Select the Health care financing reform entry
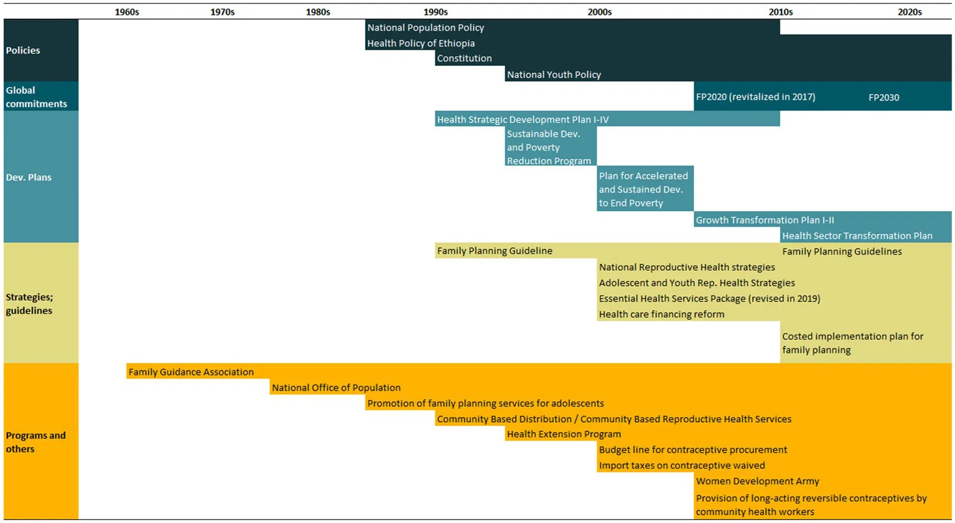955x523 pixels. tap(661, 314)
